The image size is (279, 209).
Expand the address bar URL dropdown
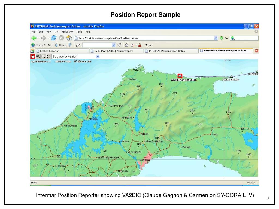tap(216, 38)
